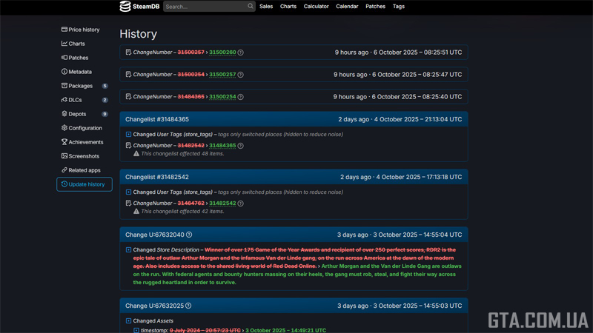
Task: Expand User Tags change in Changelist #31484365
Action: tap(128, 135)
